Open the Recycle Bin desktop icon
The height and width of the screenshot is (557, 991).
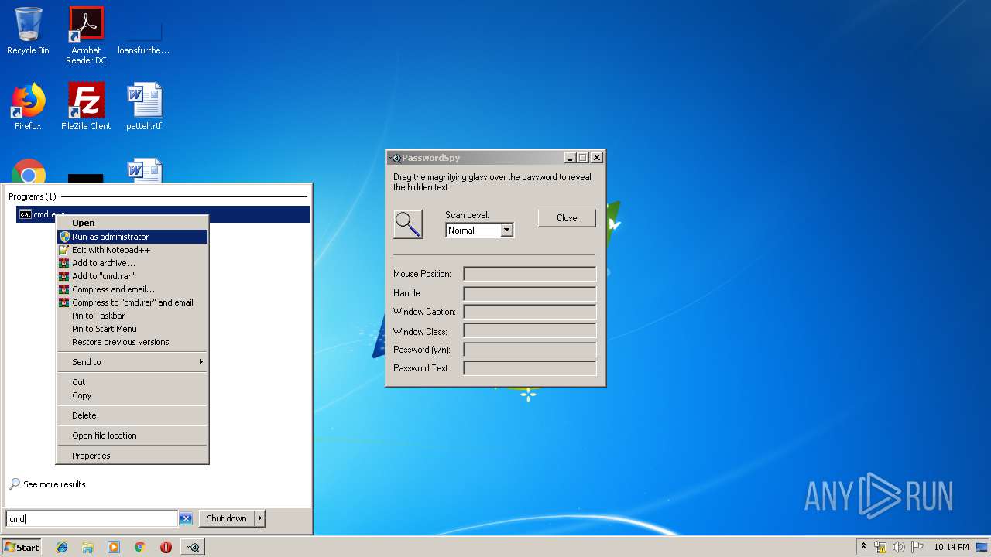28,31
